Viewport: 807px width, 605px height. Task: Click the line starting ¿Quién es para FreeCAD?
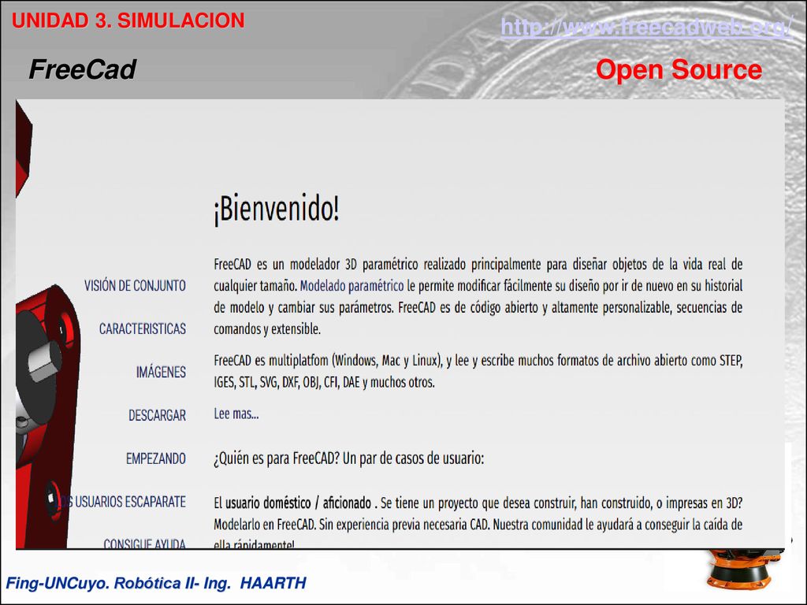349,458
